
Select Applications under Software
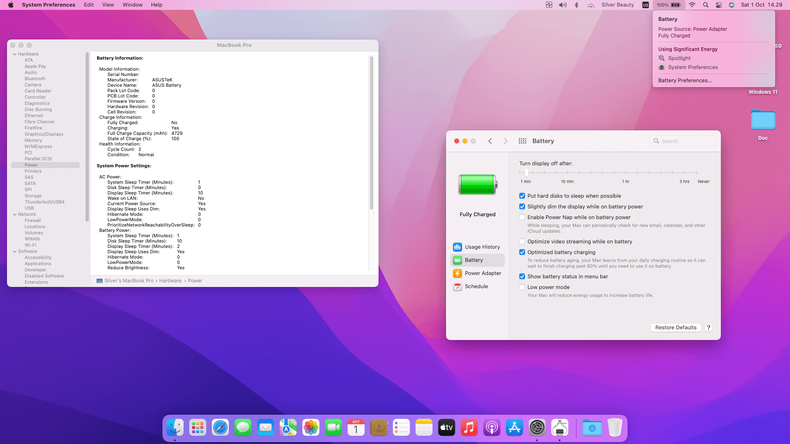point(38,264)
